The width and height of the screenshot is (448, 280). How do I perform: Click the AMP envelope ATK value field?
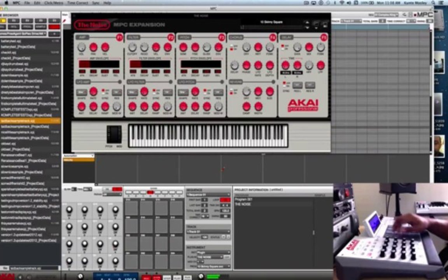point(82,71)
